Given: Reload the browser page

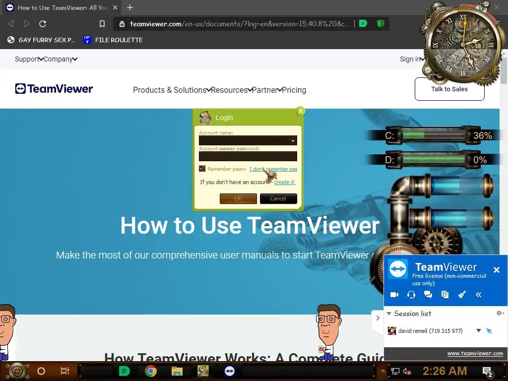Looking at the screenshot, I should pyautogui.click(x=43, y=24).
